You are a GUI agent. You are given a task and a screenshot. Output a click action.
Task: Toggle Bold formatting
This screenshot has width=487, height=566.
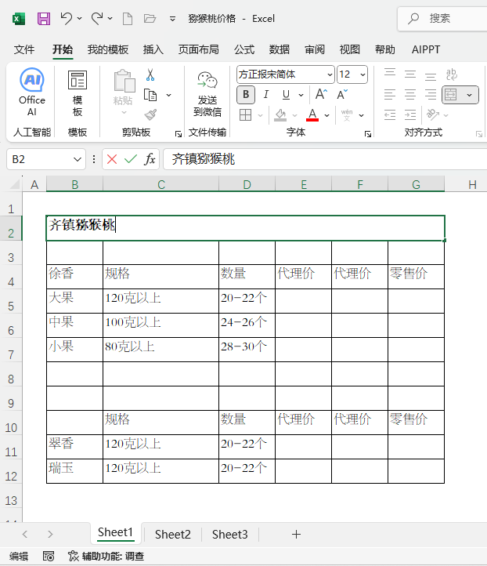click(x=246, y=95)
